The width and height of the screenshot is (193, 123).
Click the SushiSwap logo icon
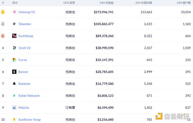point(14,36)
